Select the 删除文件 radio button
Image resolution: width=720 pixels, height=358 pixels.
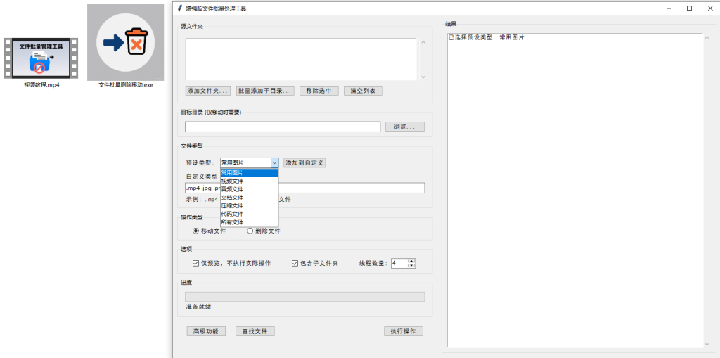coord(250,231)
